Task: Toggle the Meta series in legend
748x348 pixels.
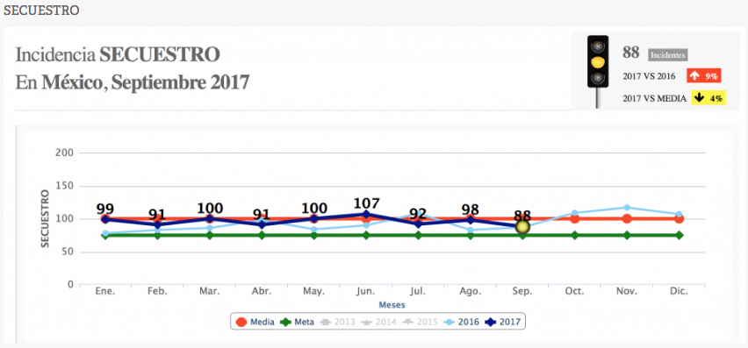Action: tap(297, 322)
